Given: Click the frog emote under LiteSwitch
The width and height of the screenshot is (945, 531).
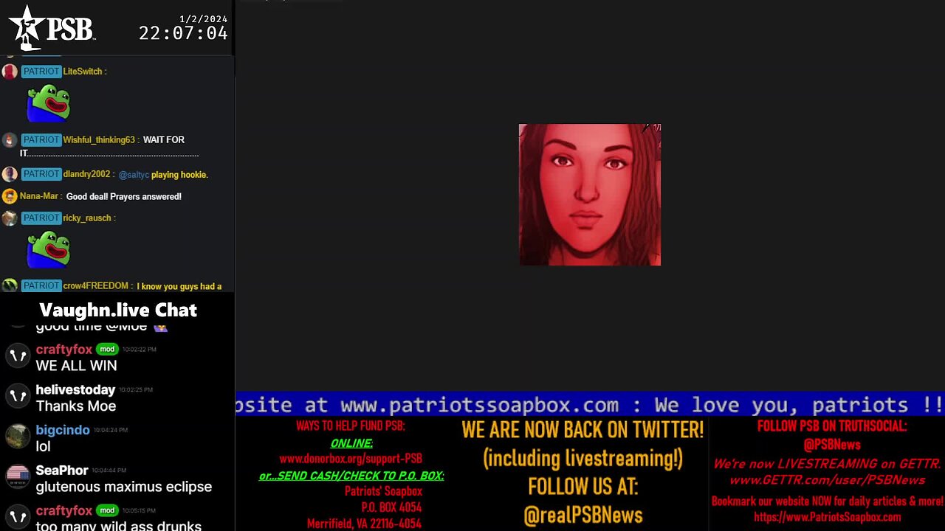Looking at the screenshot, I should (x=49, y=103).
